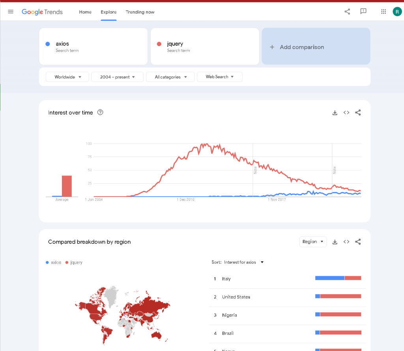Click the second Note marker on chart
The height and width of the screenshot is (351, 404).
click(x=335, y=170)
